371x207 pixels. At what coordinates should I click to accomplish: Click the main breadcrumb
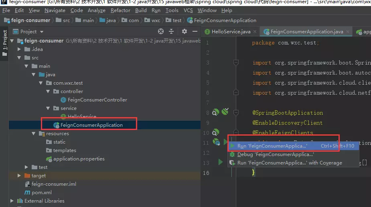point(85,20)
